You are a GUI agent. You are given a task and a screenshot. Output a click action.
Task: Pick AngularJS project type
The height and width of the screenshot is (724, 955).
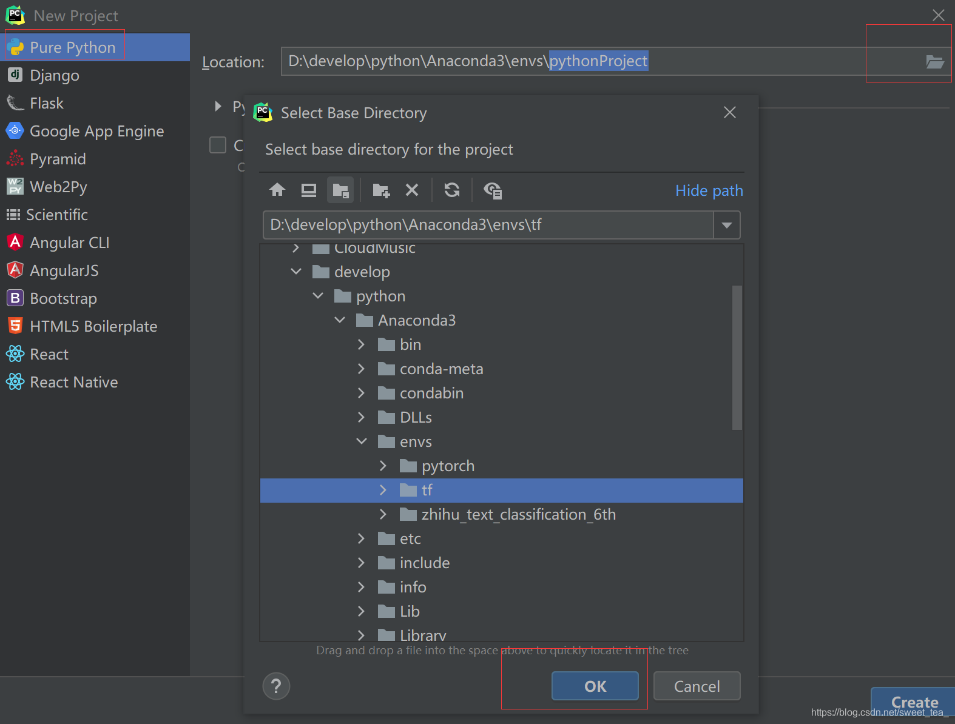tap(95, 270)
